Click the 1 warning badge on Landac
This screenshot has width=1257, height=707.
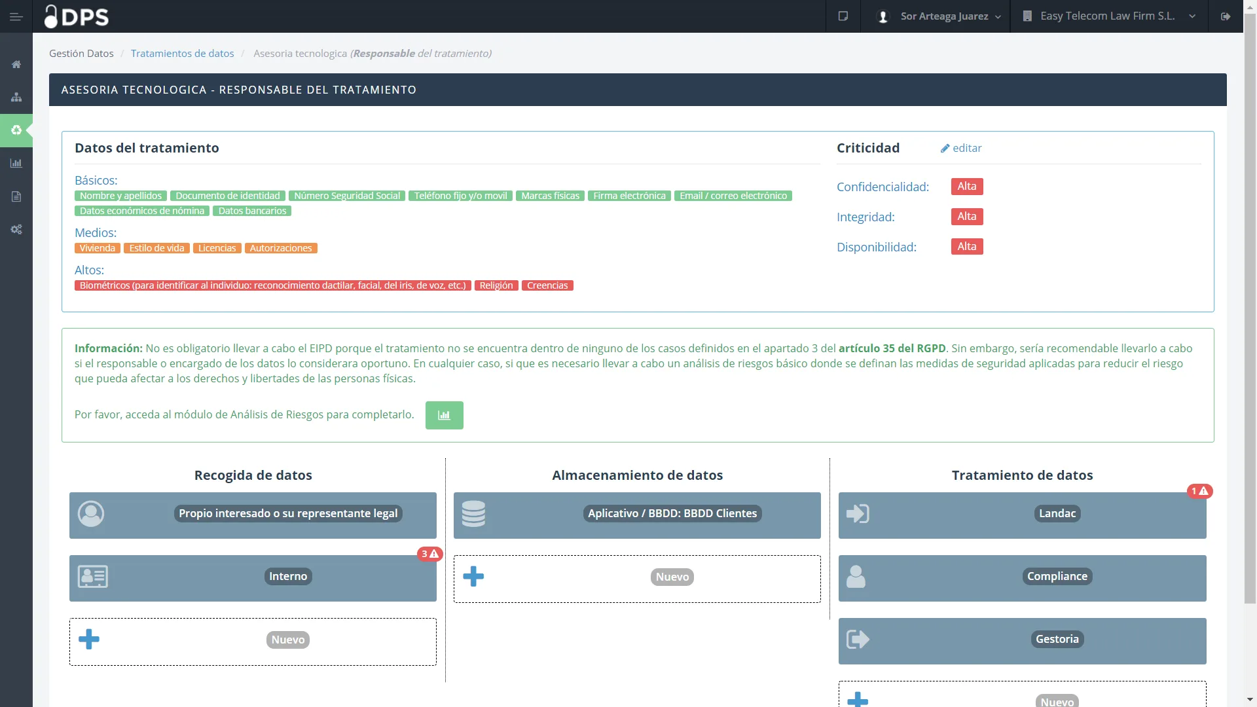click(x=1200, y=491)
